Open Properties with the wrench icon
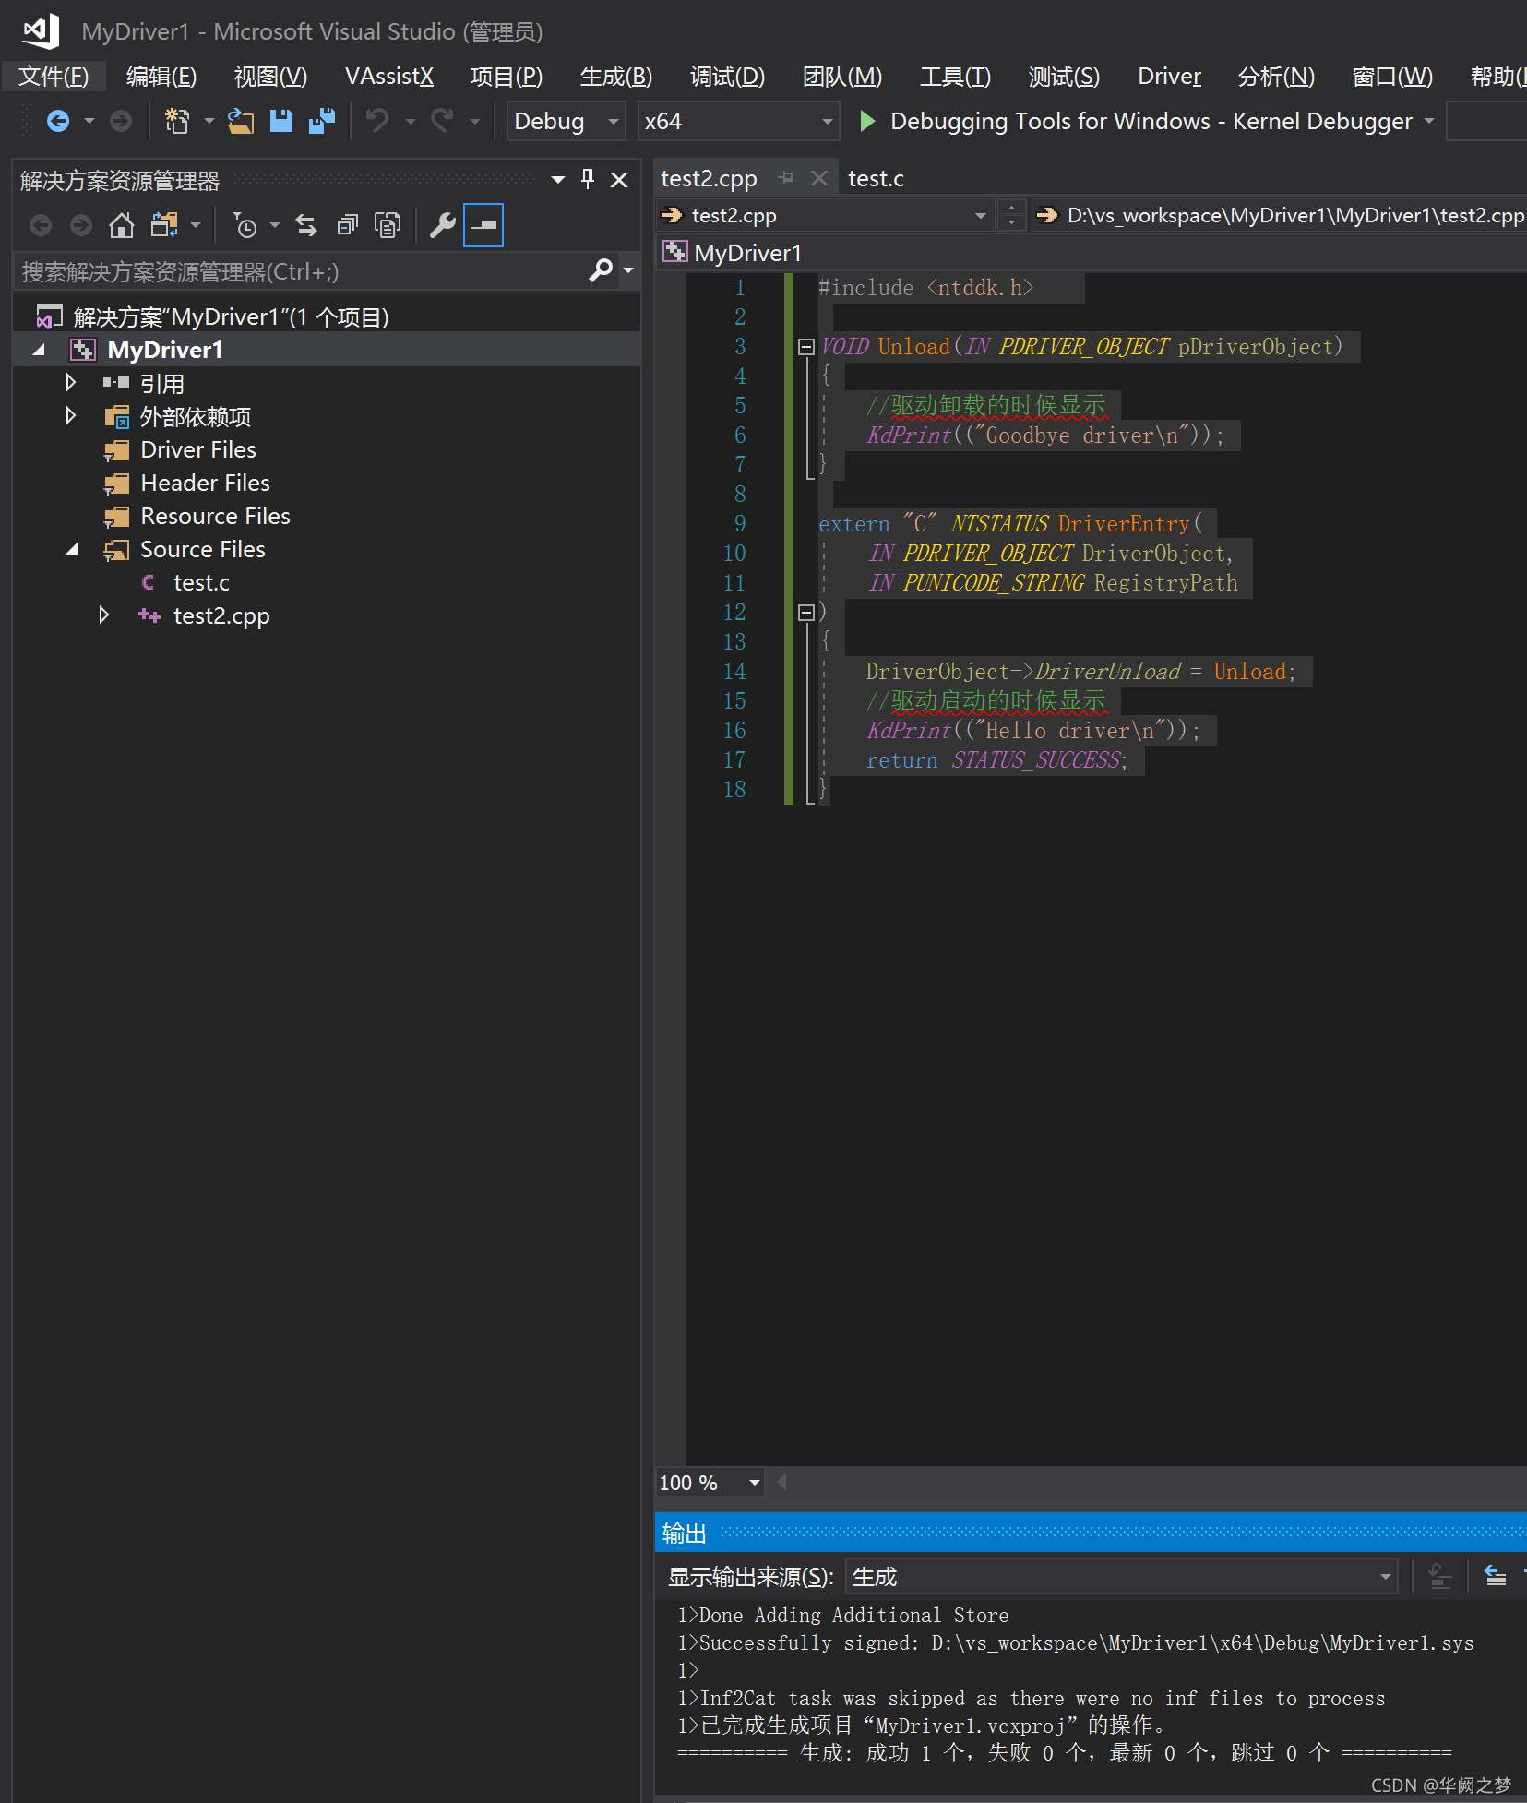 443,225
